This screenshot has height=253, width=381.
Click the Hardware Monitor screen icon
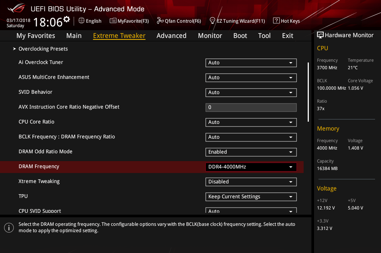(x=320, y=35)
